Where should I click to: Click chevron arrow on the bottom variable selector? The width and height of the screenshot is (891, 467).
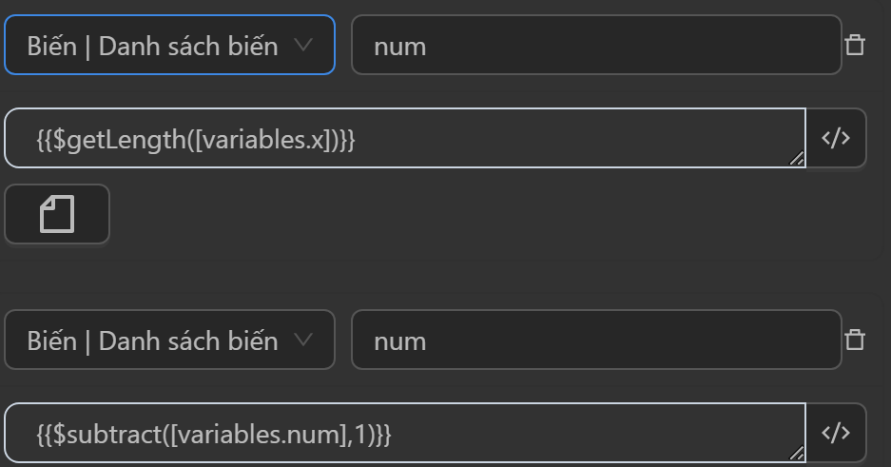[303, 340]
